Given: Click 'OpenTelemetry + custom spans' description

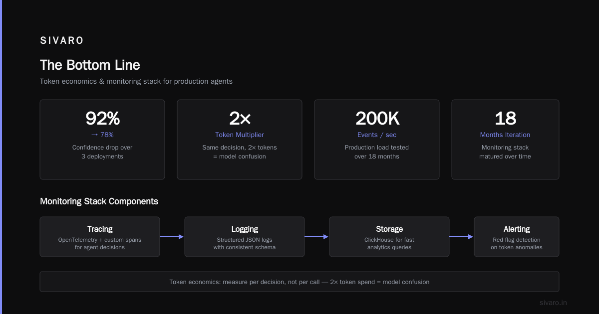Looking at the screenshot, I should [x=100, y=240].
